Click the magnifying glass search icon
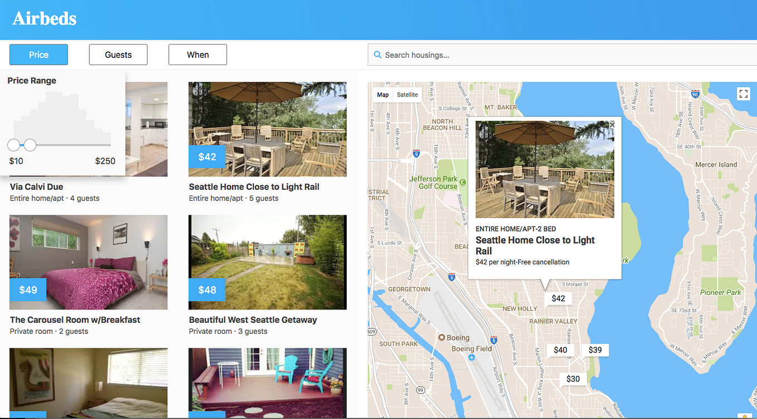Screen dimensions: 757x419 point(378,55)
